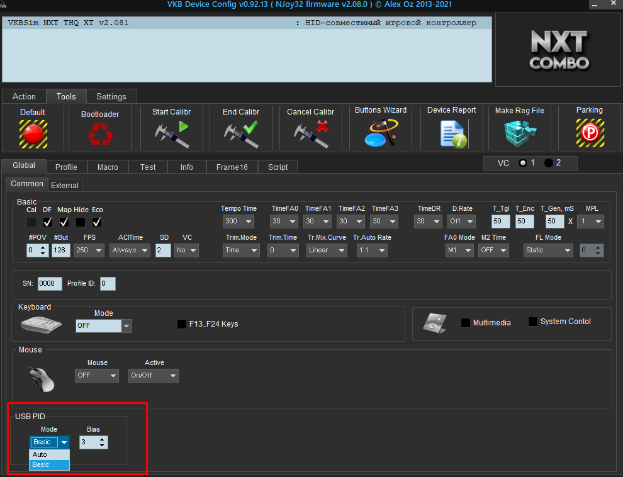
Task: Click the SN input field
Action: [50, 284]
